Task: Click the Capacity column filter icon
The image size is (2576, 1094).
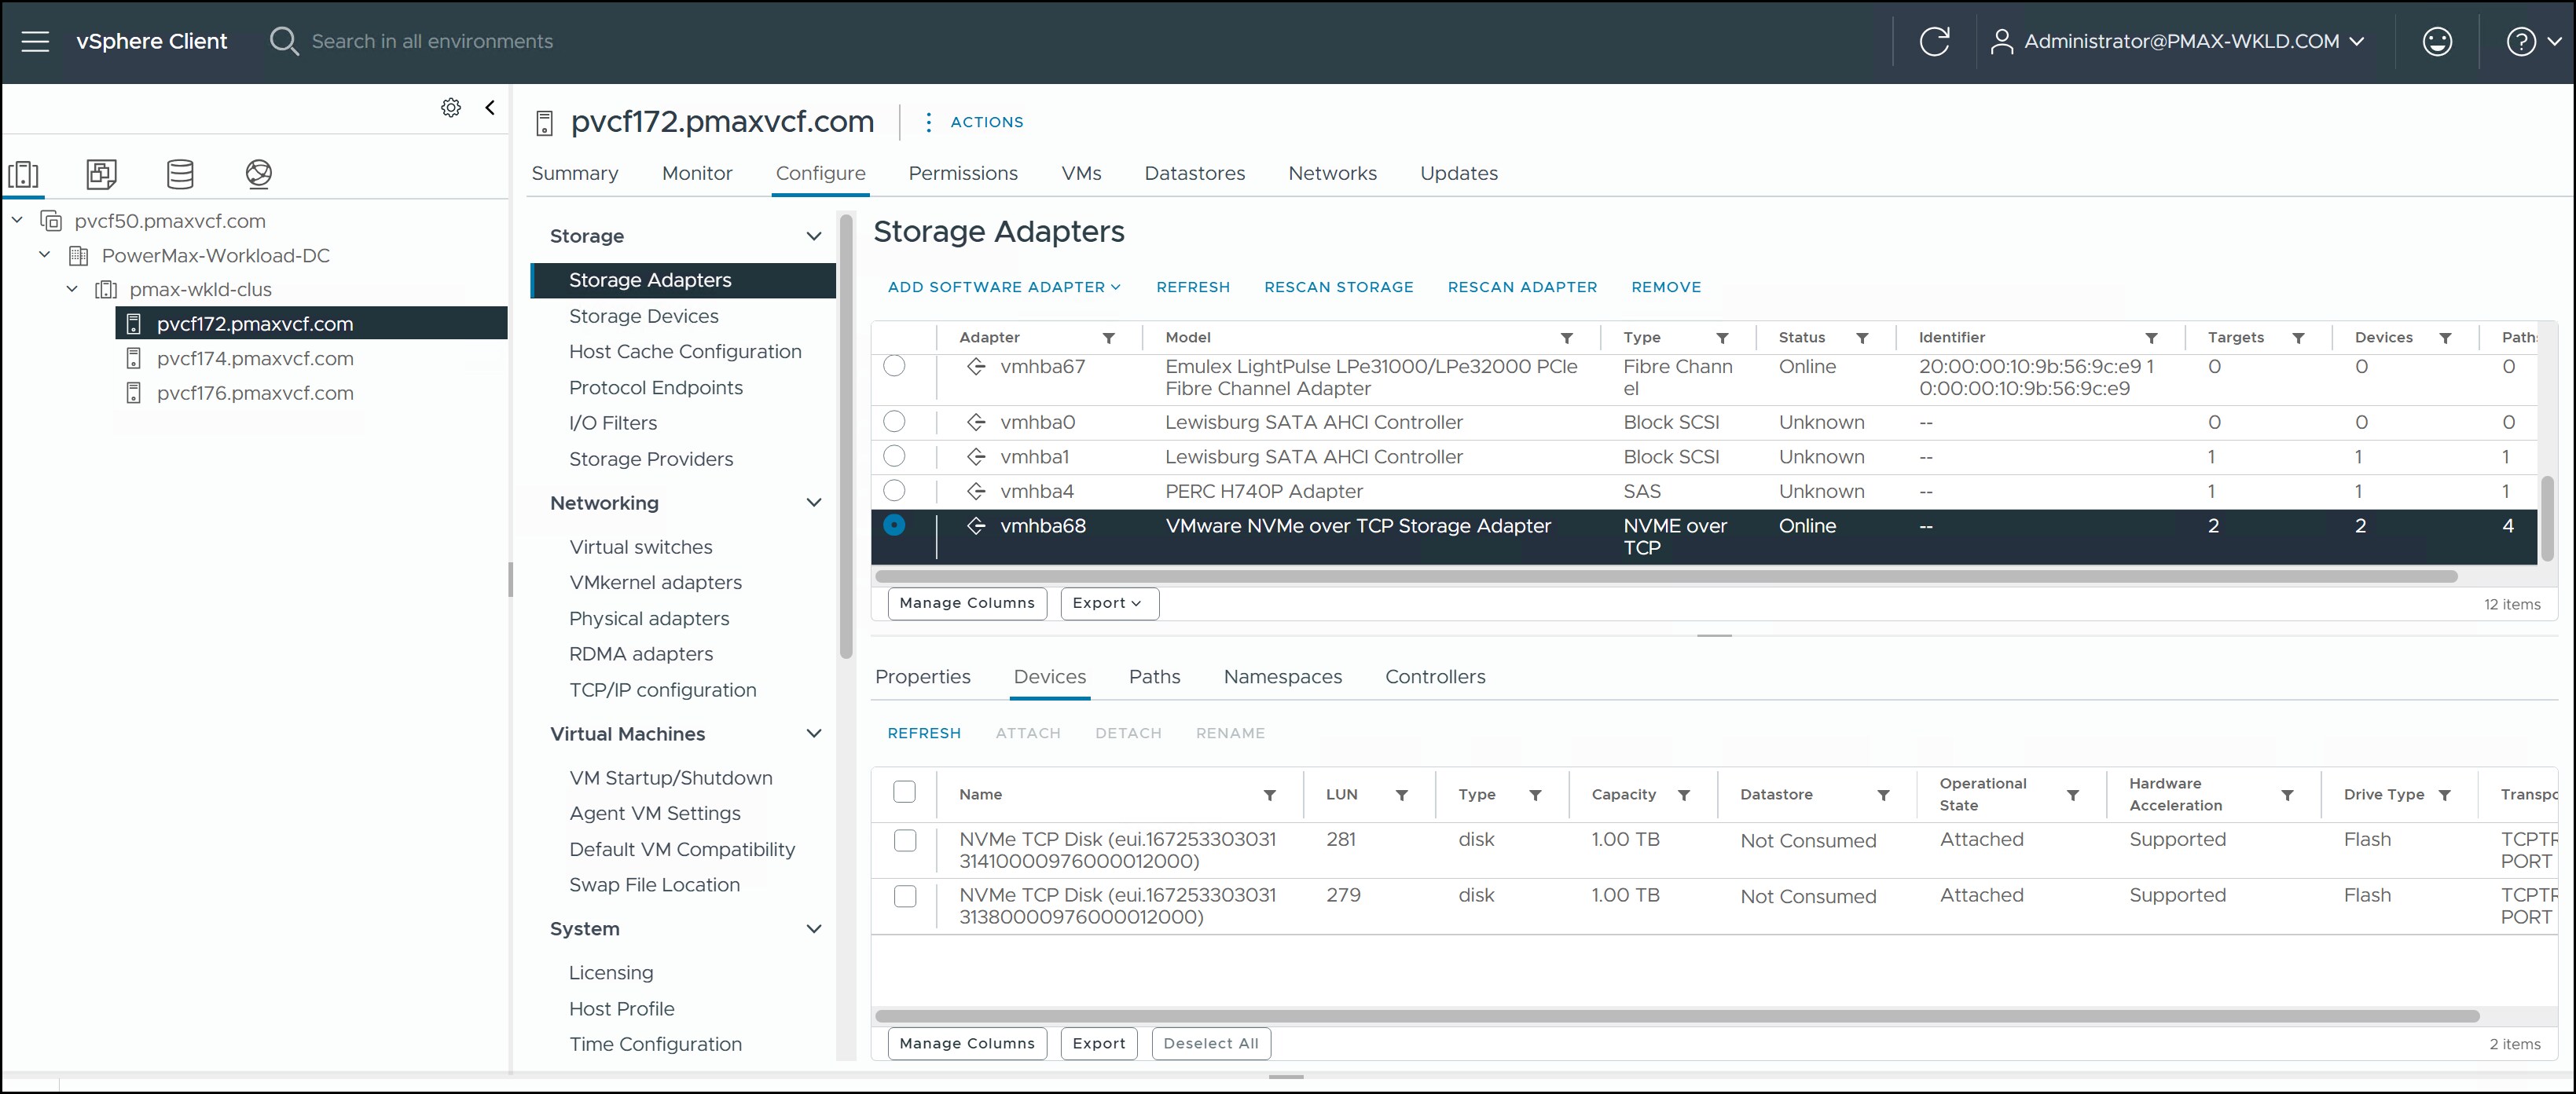Action: [1684, 796]
